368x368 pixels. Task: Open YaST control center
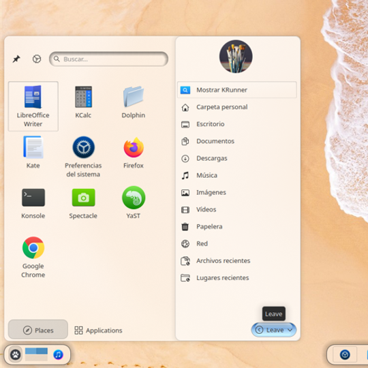[x=134, y=202]
